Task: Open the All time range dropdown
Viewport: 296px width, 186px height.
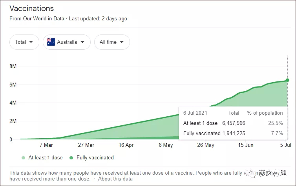Action: pyautogui.click(x=112, y=42)
